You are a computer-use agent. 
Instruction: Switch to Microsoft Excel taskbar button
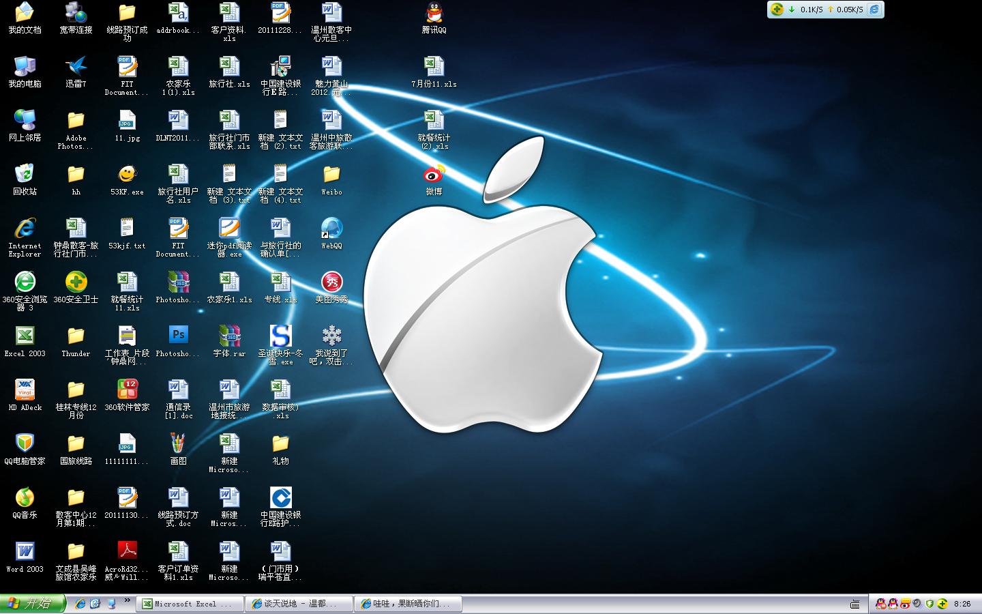click(191, 604)
